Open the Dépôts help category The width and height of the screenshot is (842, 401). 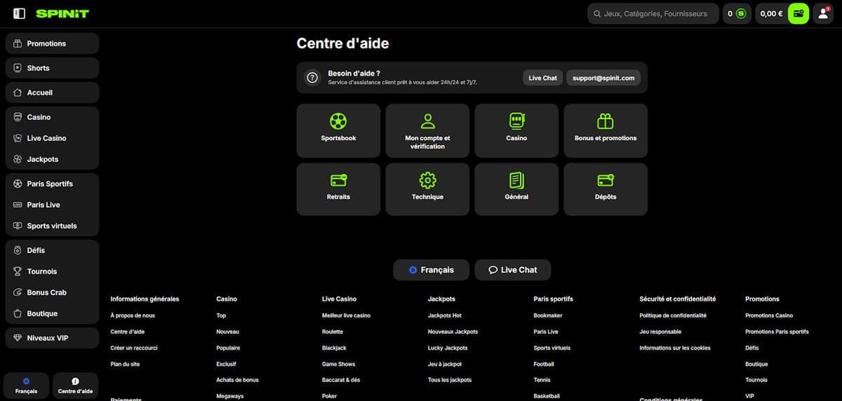coord(606,189)
